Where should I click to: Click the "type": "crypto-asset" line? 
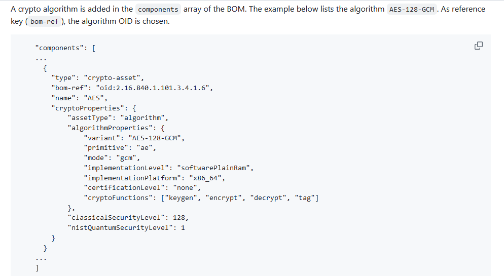(98, 77)
